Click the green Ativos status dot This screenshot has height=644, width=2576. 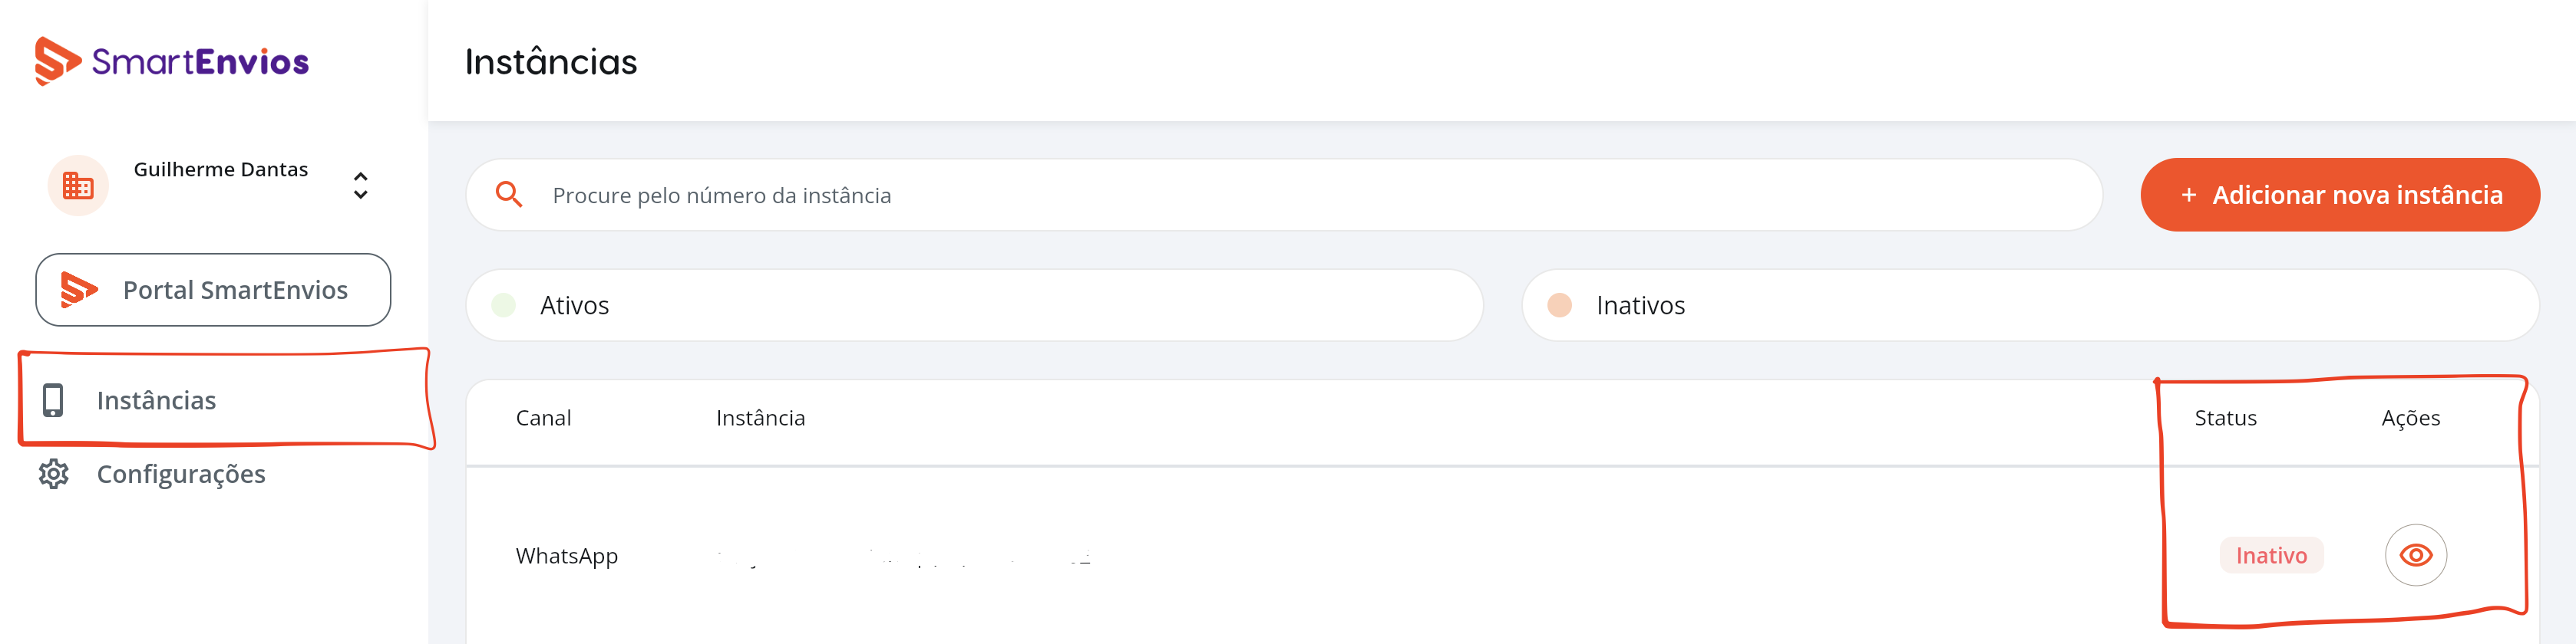[x=504, y=306]
